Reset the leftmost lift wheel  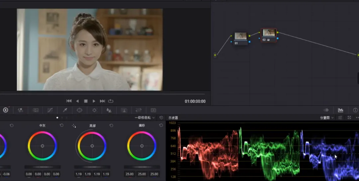pyautogui.click(x=12, y=125)
